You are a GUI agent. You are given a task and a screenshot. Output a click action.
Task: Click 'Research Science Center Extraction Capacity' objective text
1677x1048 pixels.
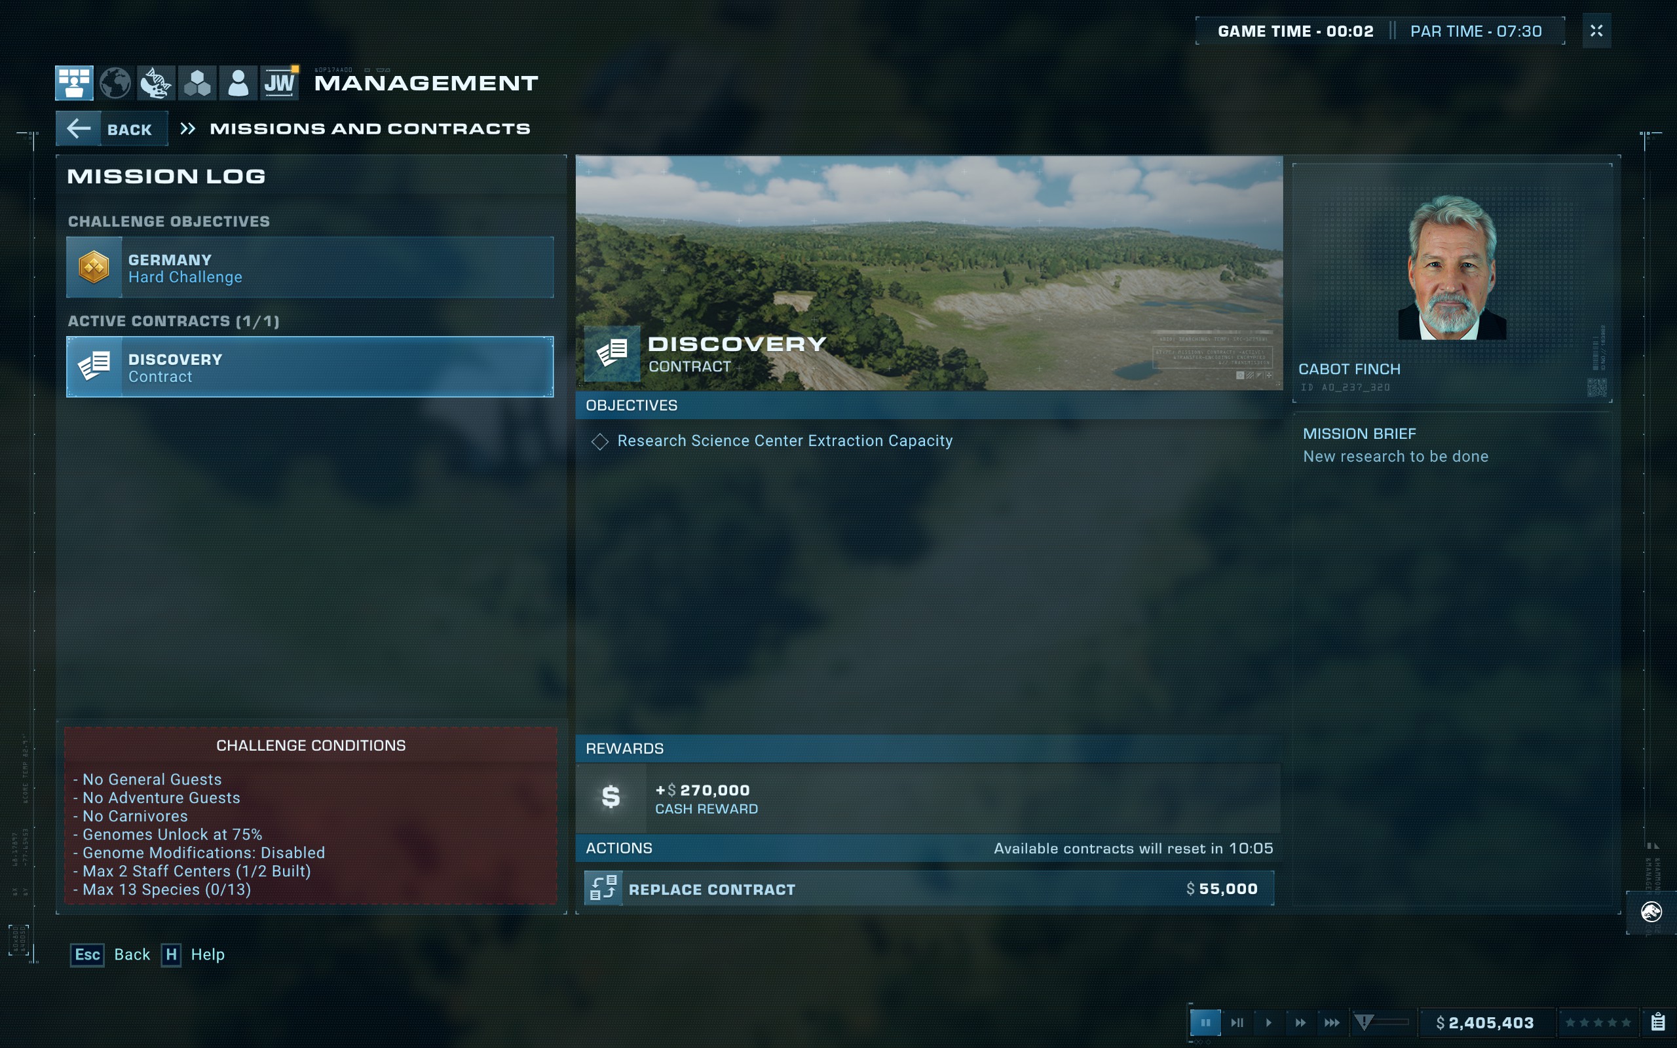click(x=784, y=441)
